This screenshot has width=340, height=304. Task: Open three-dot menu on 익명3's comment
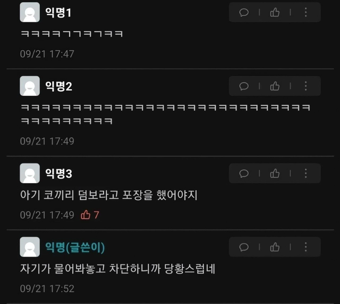(x=306, y=173)
